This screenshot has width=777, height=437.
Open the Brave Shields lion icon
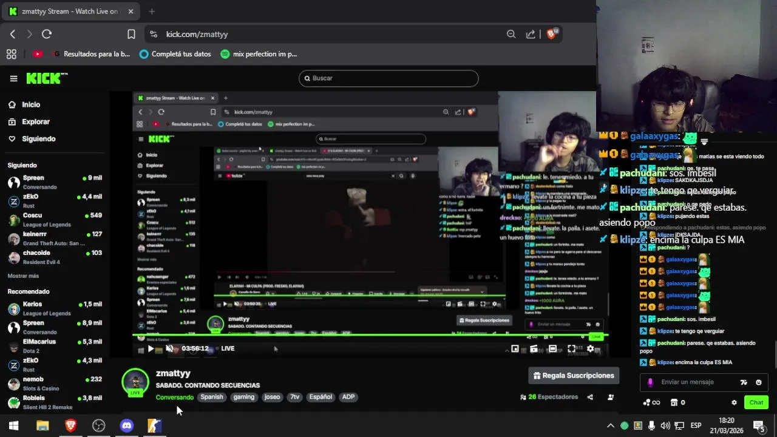click(551, 34)
